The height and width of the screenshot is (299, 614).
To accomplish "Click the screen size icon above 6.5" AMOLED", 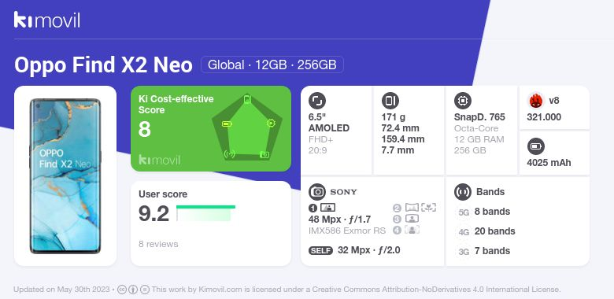I will pyautogui.click(x=316, y=101).
